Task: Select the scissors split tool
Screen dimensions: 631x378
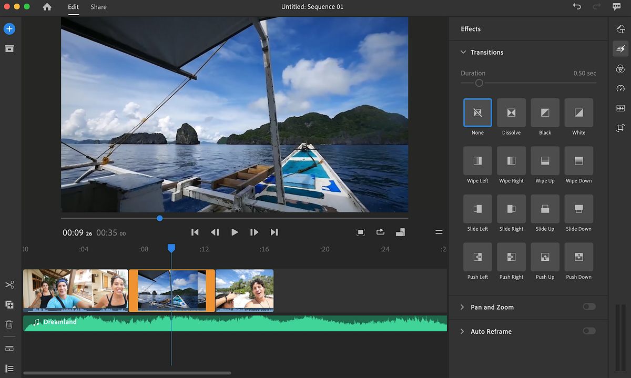Action: click(9, 285)
